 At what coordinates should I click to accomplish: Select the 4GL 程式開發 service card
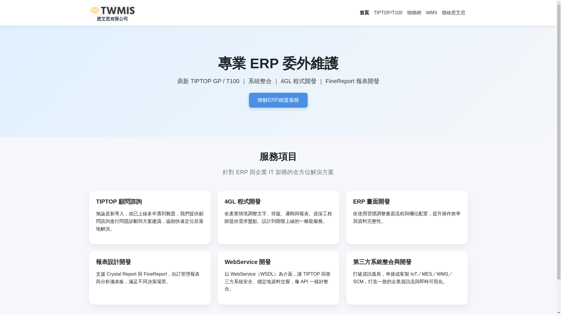(278, 217)
